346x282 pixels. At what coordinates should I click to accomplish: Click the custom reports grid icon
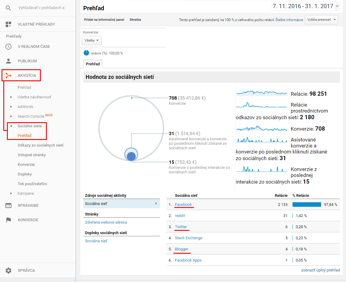click(x=8, y=24)
